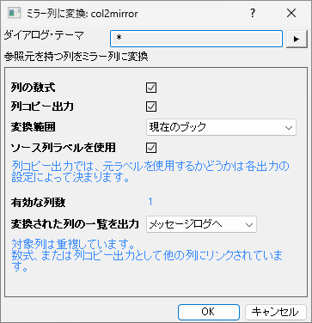Open dialog theme arrow menu button
The height and width of the screenshot is (323, 312).
pos(297,39)
